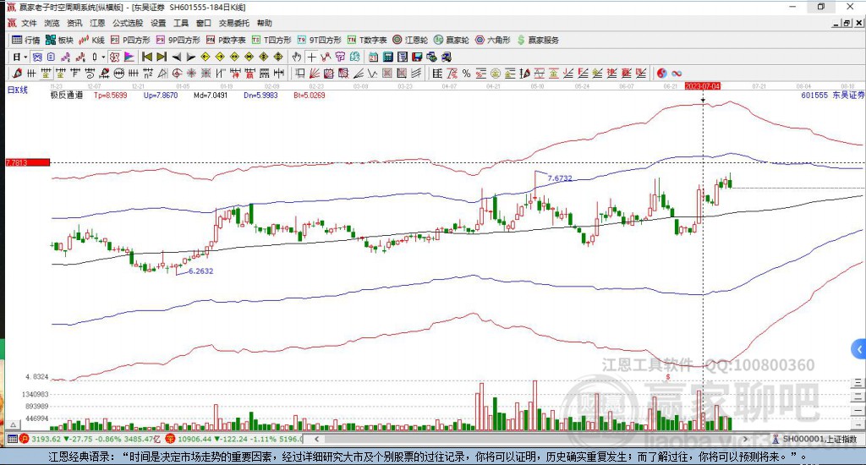The width and height of the screenshot is (866, 465).
Task: Expand the candlestick style dropdown arrow
Action: pyautogui.click(x=102, y=57)
